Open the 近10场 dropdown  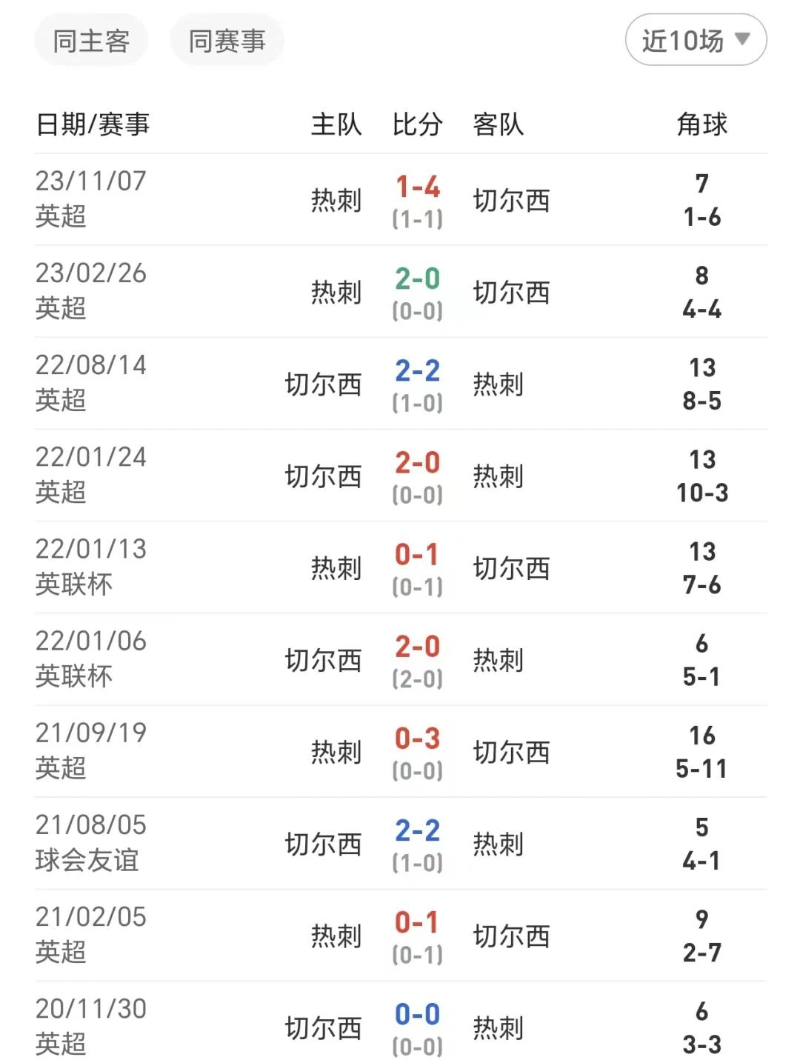tap(696, 40)
